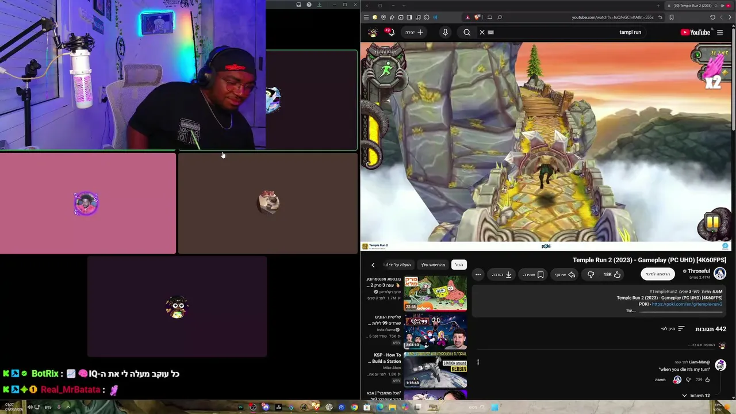The image size is (736, 414).
Task: Open the Throneful channel avatar
Action: pos(720,274)
